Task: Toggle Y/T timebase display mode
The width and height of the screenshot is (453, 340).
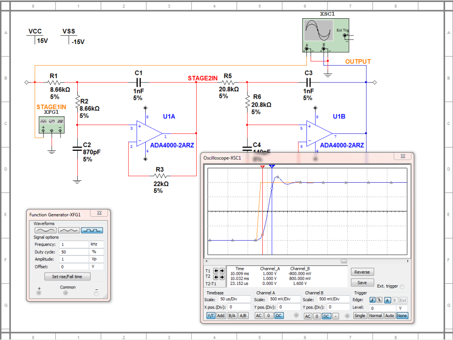Action: (211, 316)
